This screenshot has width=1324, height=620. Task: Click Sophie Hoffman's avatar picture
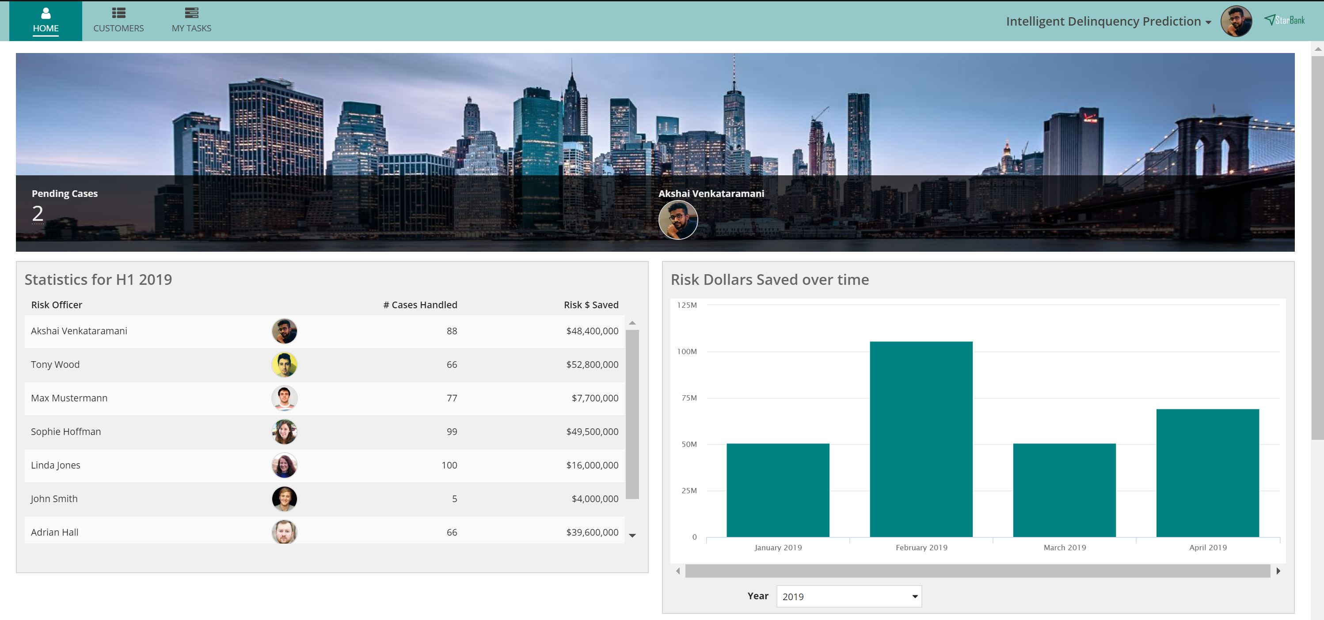[x=284, y=431]
